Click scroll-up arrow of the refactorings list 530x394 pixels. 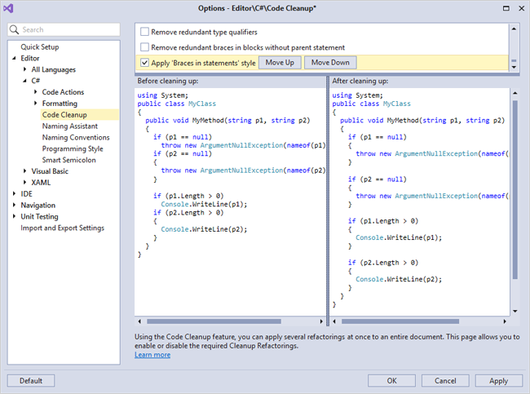(x=514, y=30)
